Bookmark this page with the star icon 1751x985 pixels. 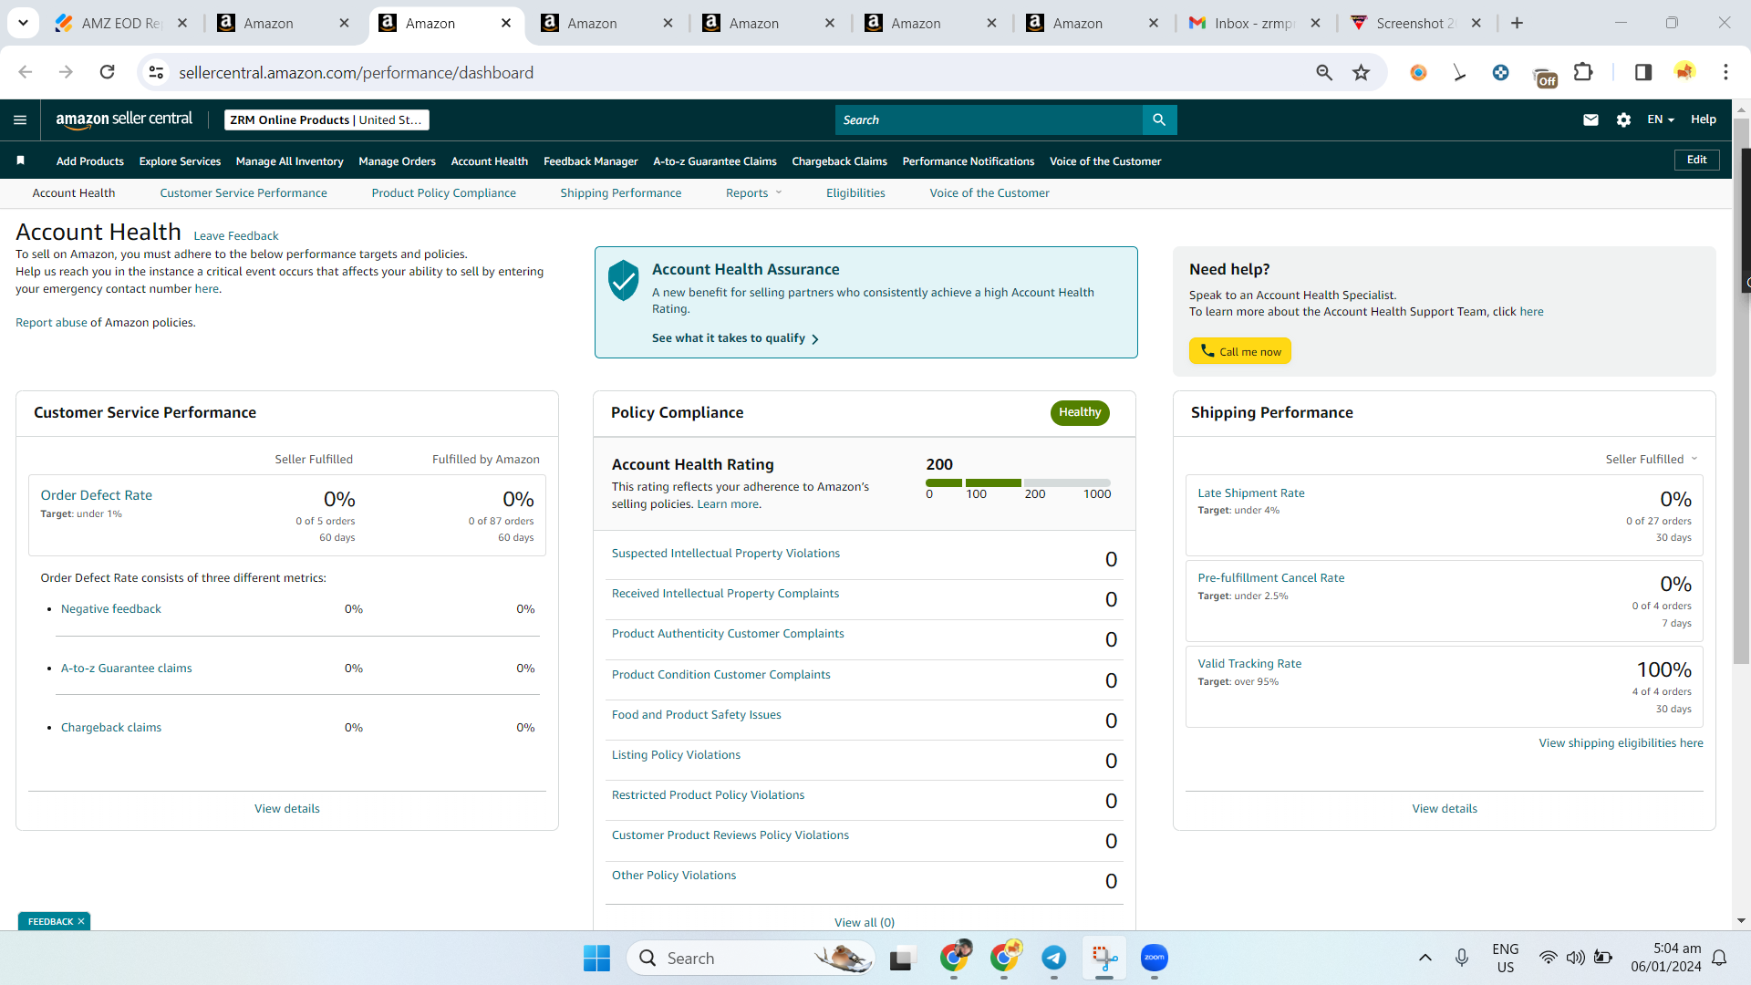(x=1361, y=72)
